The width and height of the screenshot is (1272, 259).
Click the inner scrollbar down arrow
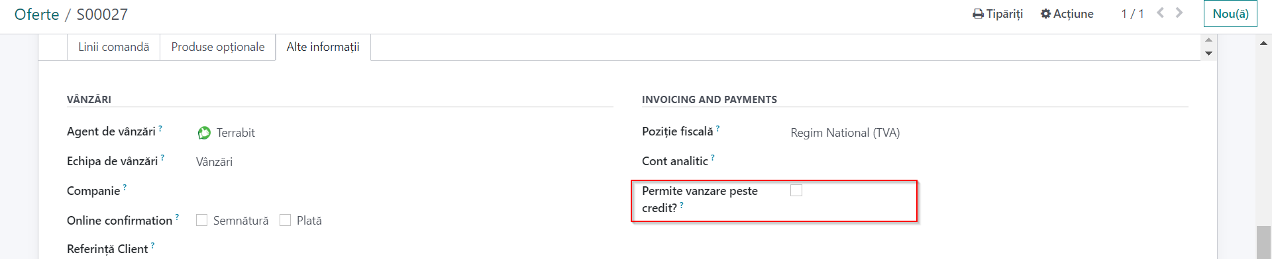pyautogui.click(x=1208, y=54)
